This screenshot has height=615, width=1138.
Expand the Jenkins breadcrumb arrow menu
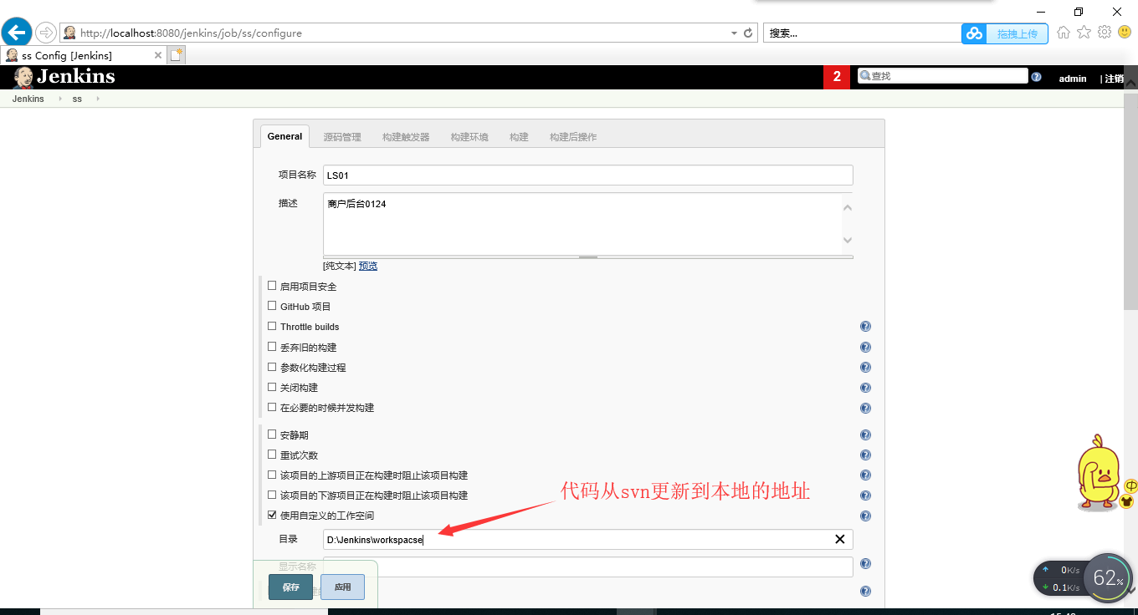tap(59, 99)
